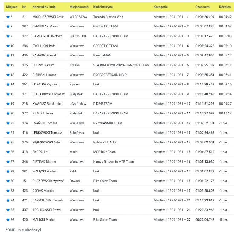
Task: Click the club PROGRESSTRAINING.PL
Action: coord(111,75)
